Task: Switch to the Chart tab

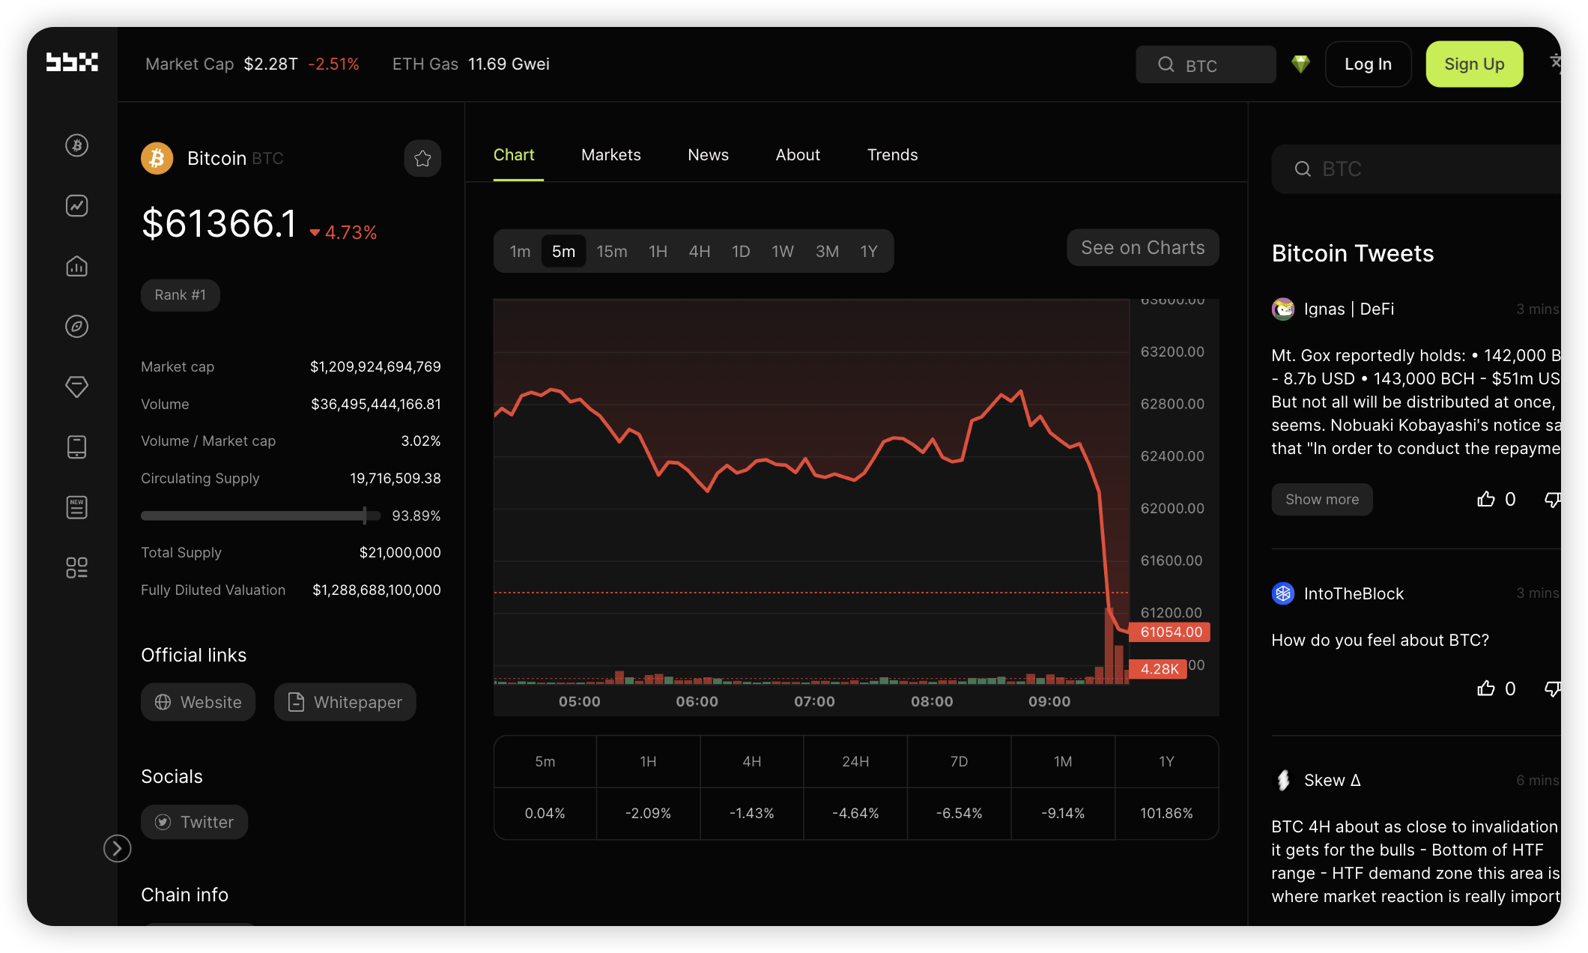Action: point(514,155)
